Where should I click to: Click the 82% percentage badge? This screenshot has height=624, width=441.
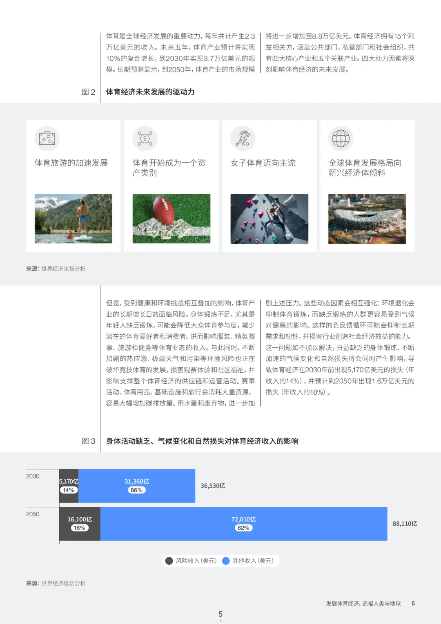243,528
